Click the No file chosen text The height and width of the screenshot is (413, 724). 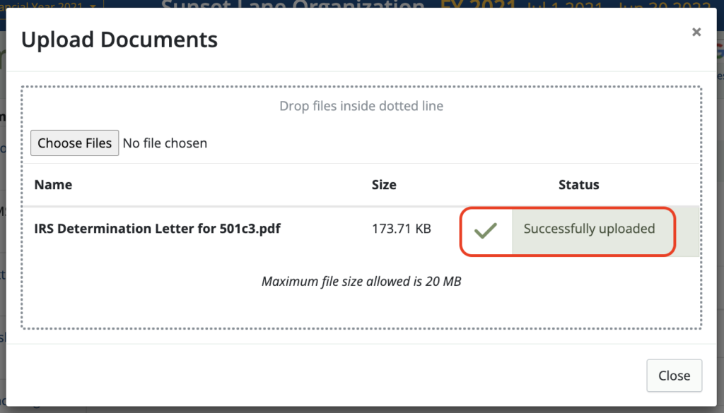coord(165,143)
